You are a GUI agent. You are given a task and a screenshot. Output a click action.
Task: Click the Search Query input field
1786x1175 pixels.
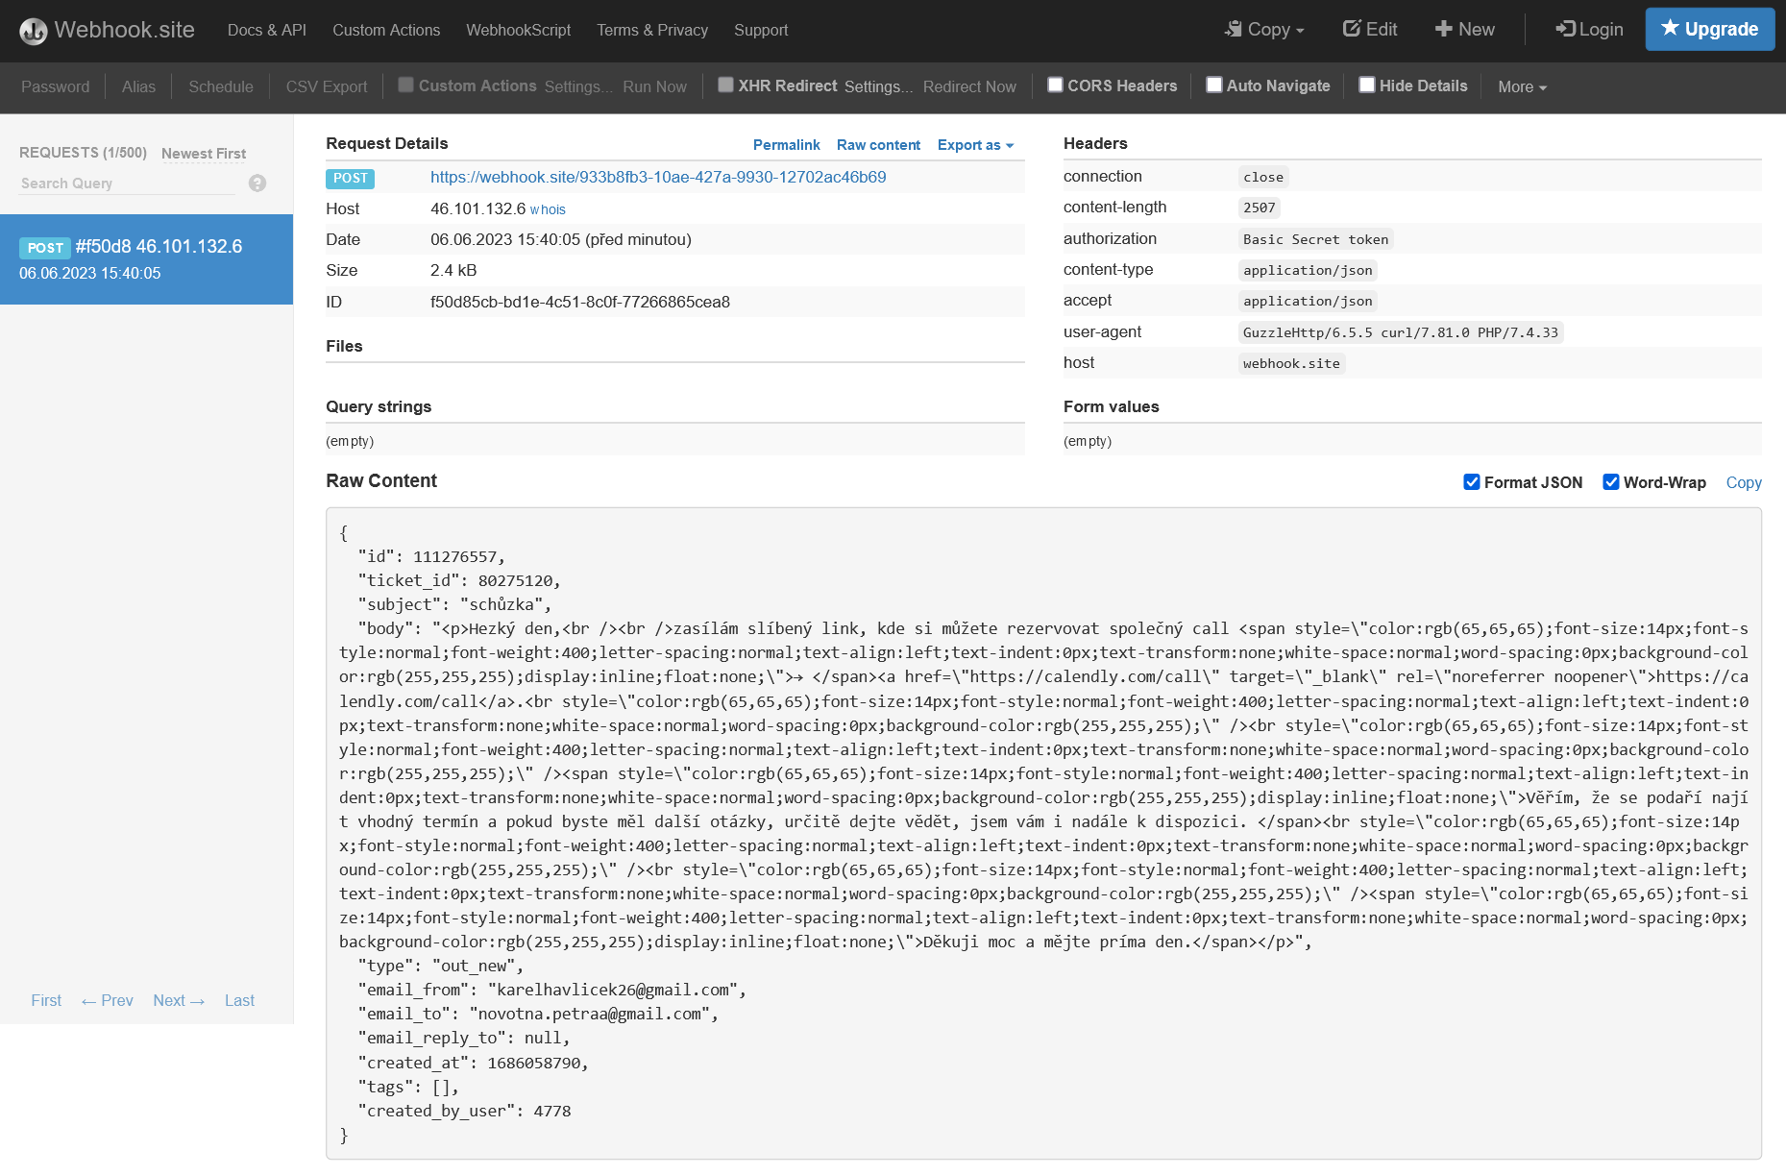pos(127,184)
